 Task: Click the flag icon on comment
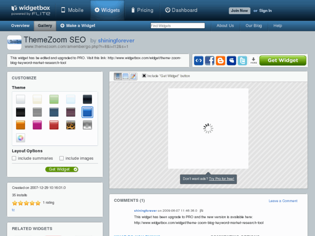tap(201, 210)
